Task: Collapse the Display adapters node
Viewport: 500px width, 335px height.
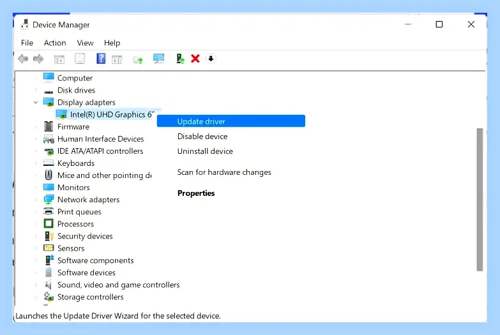Action: [x=35, y=102]
